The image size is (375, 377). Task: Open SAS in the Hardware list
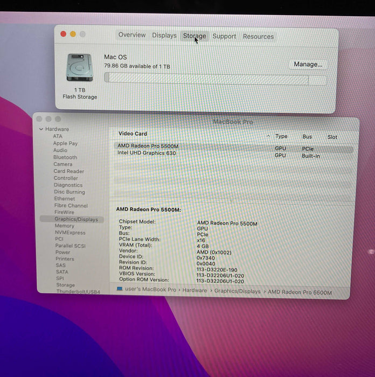tap(60, 265)
